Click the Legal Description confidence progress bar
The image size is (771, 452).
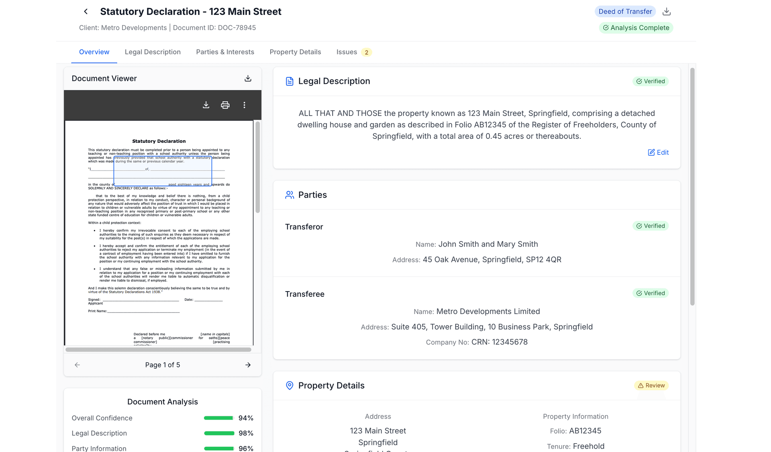click(x=218, y=433)
